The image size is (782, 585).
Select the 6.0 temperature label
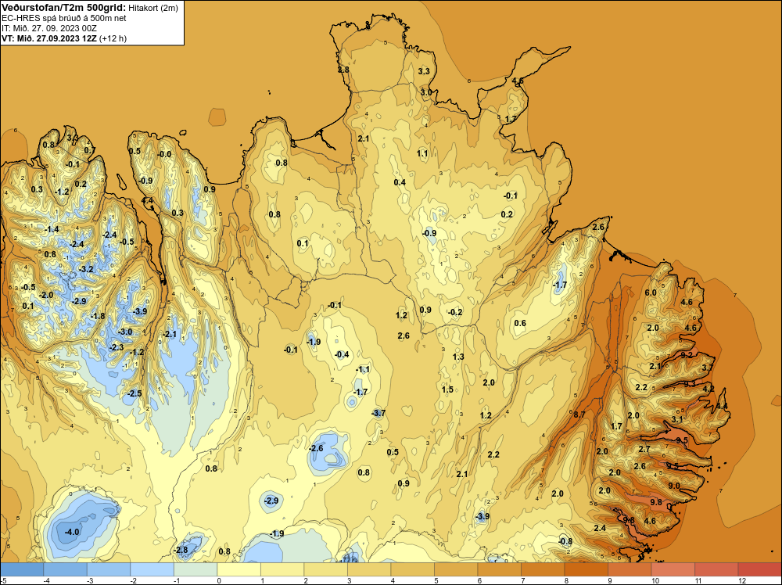click(651, 292)
